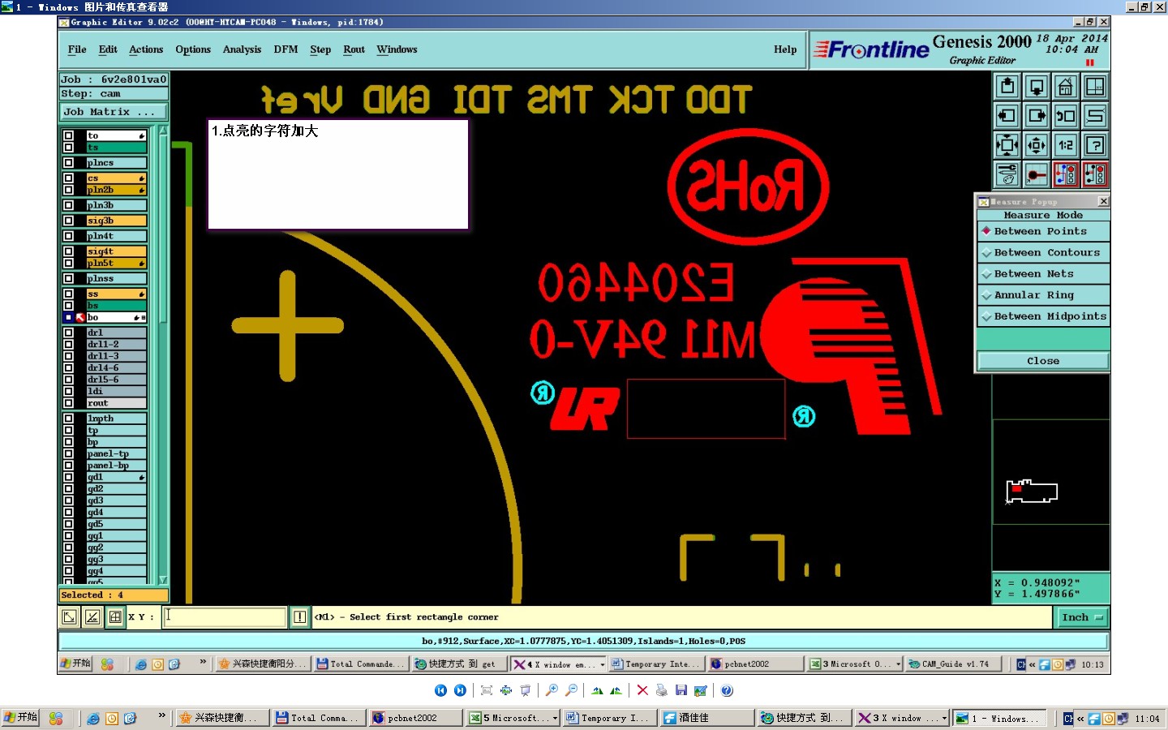Open the File menu

tap(77, 49)
